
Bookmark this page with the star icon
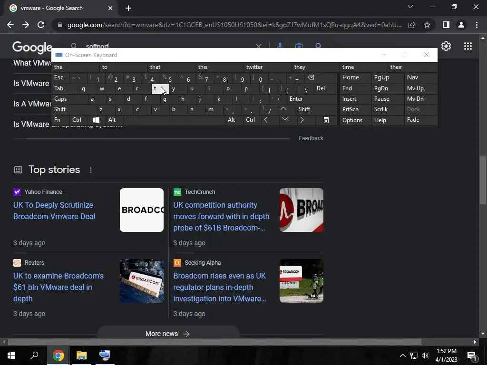(x=427, y=25)
